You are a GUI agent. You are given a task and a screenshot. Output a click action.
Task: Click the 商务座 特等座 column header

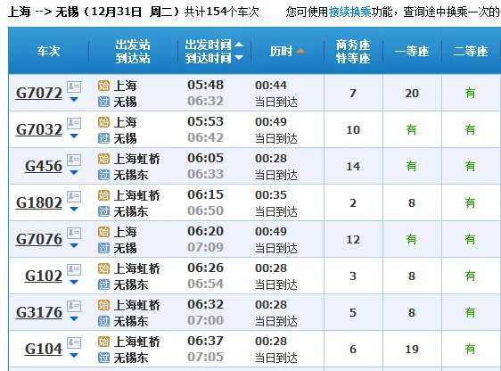coord(353,51)
